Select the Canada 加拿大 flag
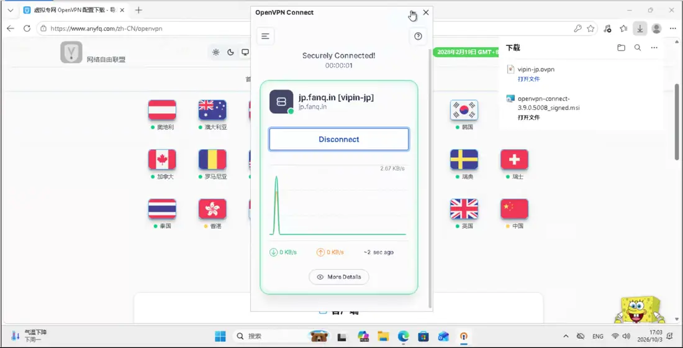683x348 pixels. [x=162, y=160]
